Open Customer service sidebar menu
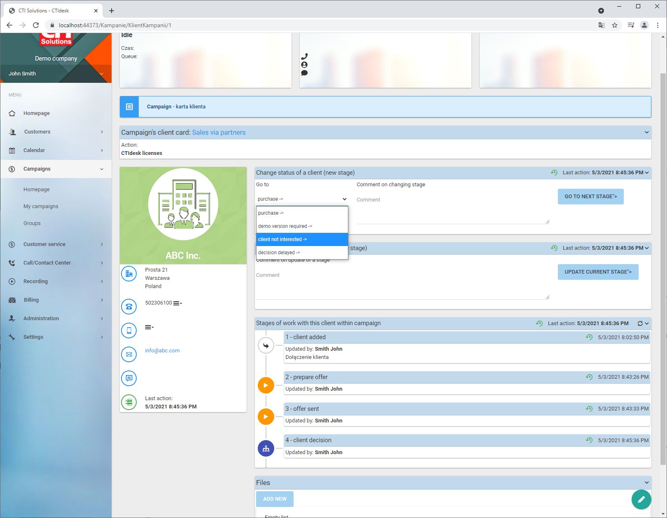Viewport: 667px width, 518px height. click(x=56, y=244)
